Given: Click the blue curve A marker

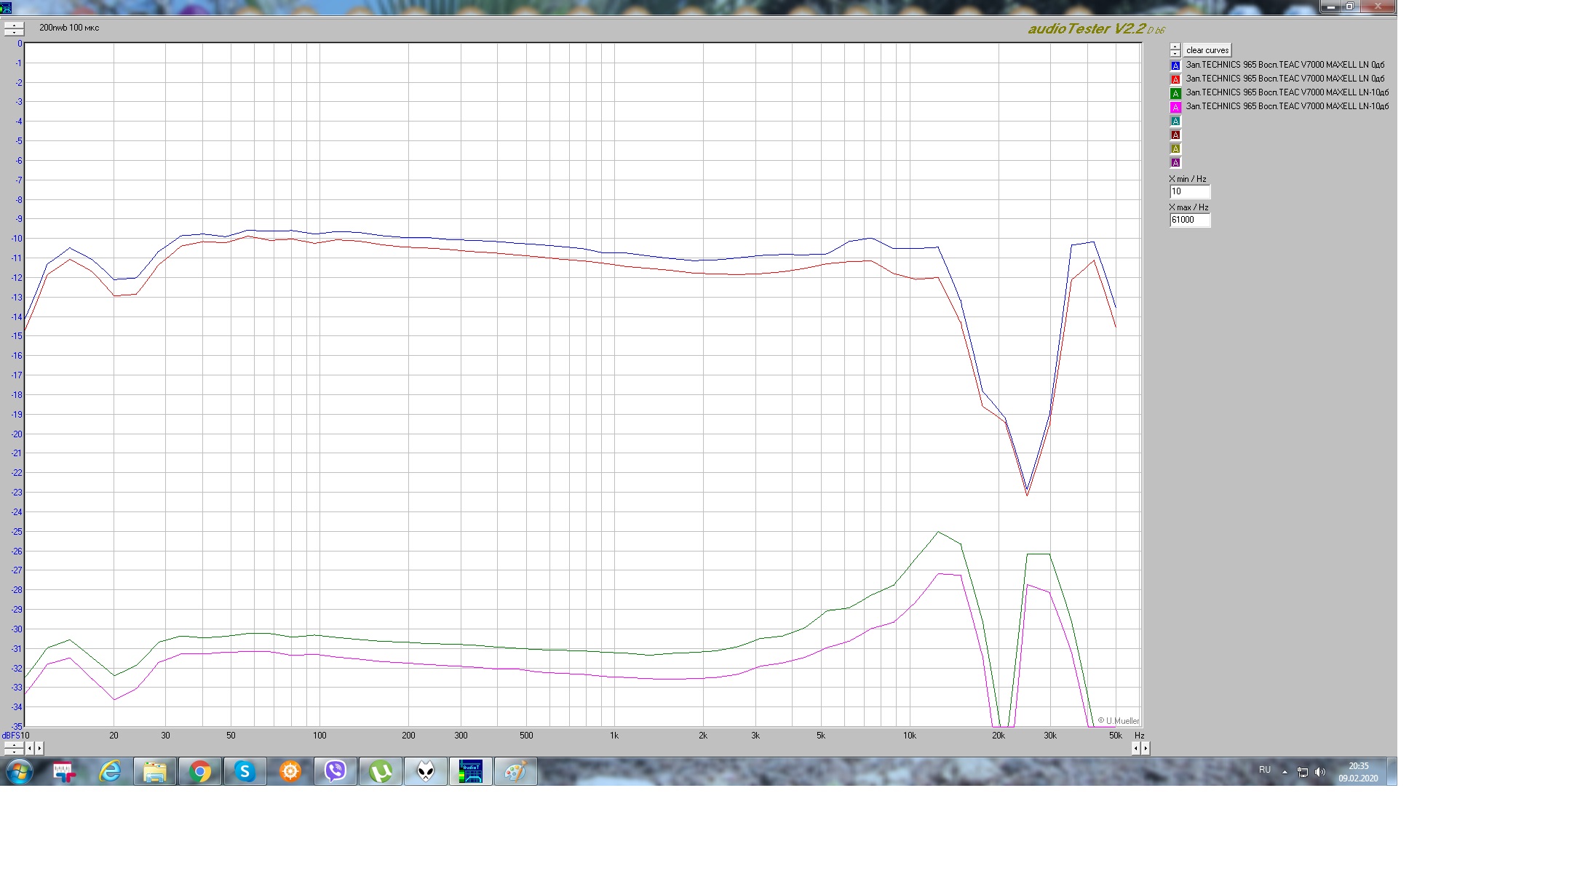Looking at the screenshot, I should (1175, 65).
